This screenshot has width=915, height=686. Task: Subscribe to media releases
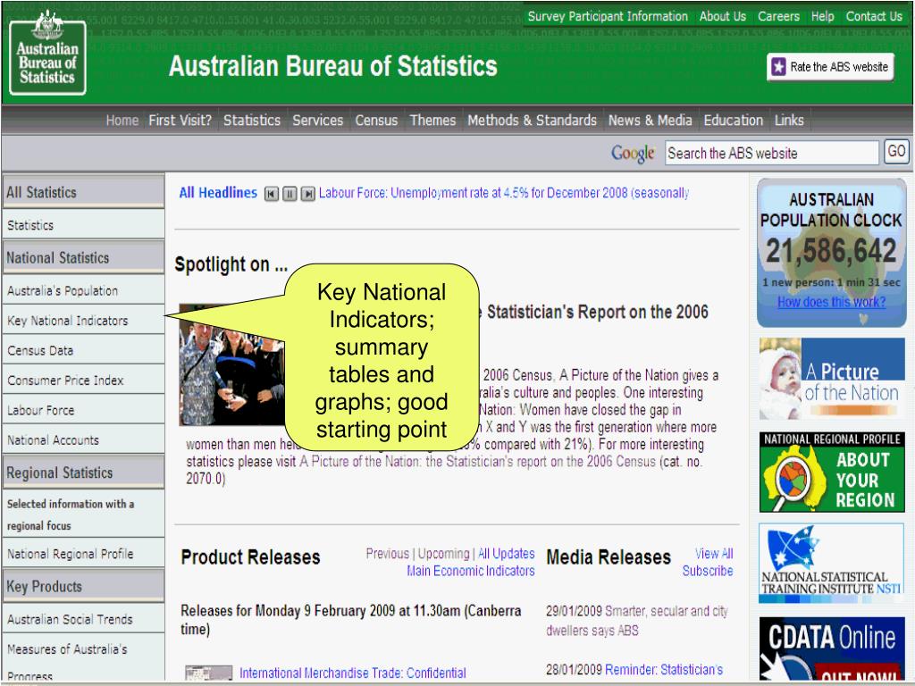tap(708, 571)
